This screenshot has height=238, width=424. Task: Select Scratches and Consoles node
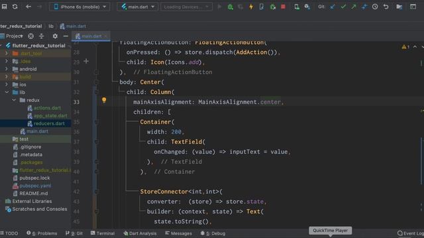(36, 209)
